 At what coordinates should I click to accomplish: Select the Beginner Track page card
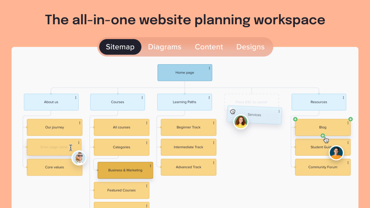click(x=189, y=127)
